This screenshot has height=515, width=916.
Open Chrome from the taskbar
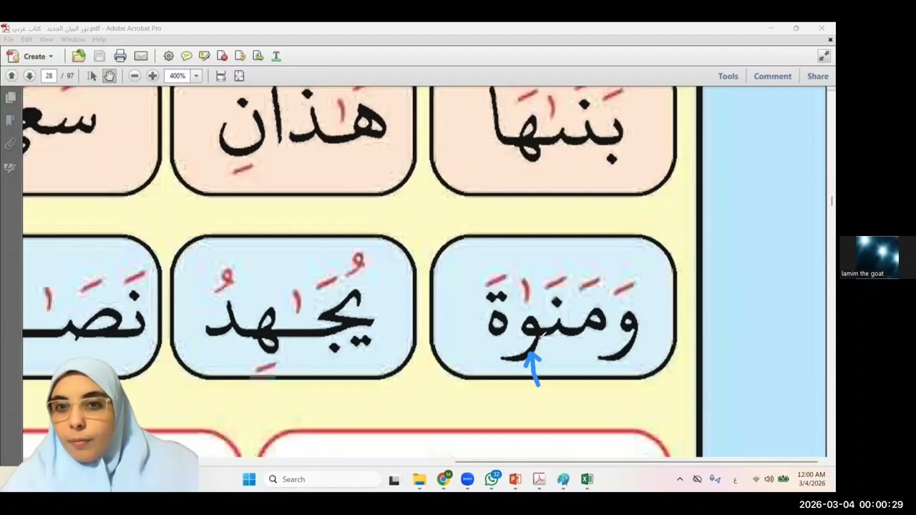[x=444, y=479]
